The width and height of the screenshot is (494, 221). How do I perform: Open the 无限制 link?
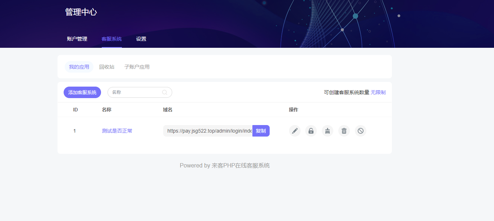pos(378,92)
